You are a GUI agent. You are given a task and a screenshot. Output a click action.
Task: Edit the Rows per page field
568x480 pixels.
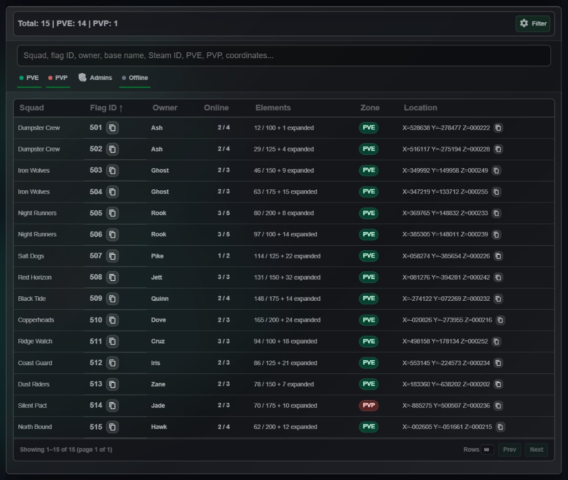coord(487,449)
